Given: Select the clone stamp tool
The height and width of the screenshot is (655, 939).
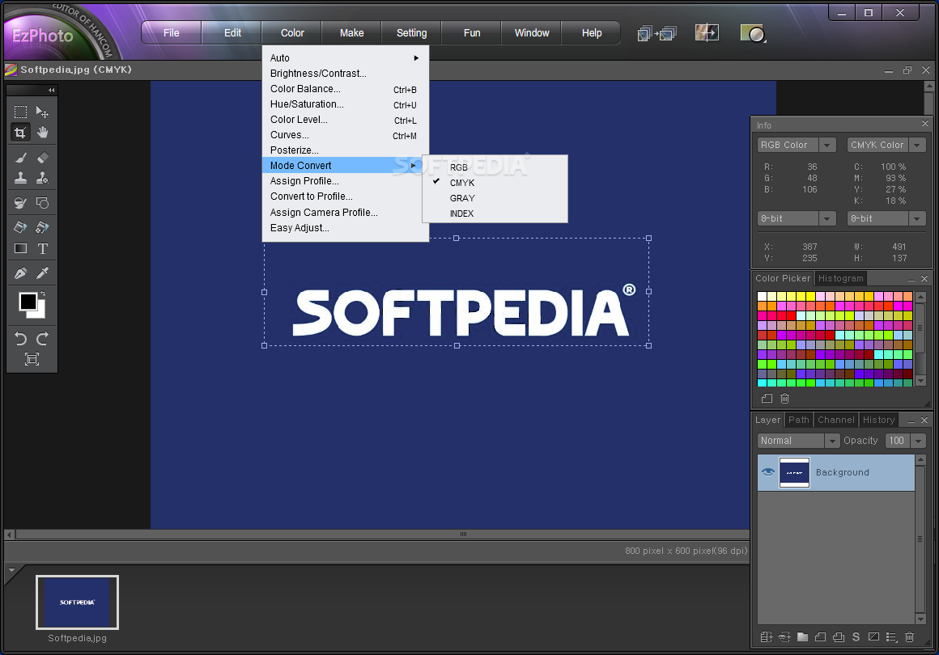Looking at the screenshot, I should pyautogui.click(x=20, y=178).
